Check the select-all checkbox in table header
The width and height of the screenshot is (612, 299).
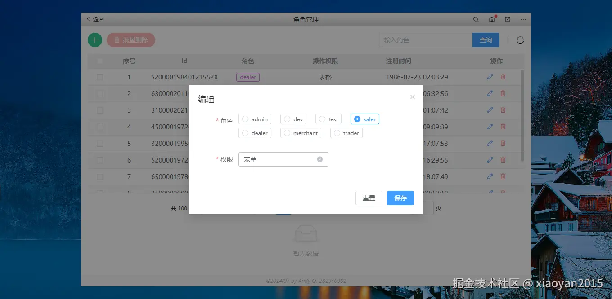(100, 61)
